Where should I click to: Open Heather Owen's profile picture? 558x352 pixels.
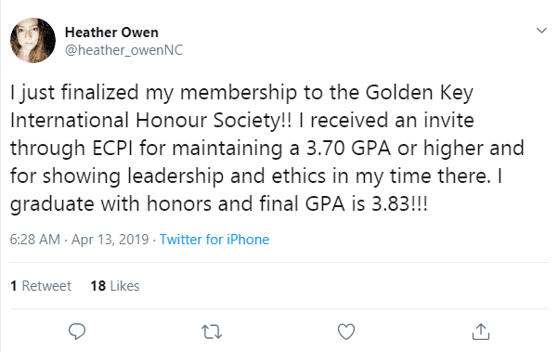[32, 40]
